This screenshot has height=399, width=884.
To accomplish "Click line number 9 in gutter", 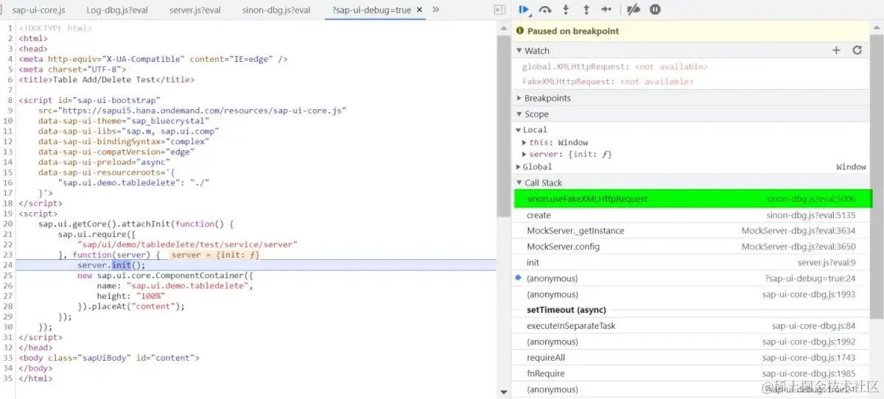I will (x=10, y=110).
